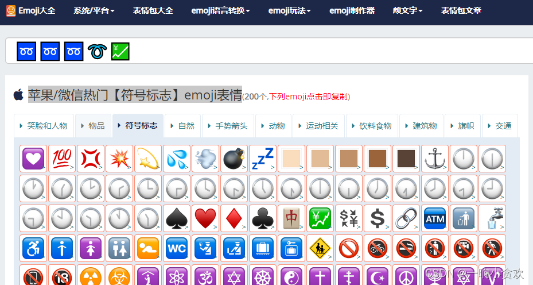This screenshot has height=285, width=533.
Task: Copy the anger symbol emoji
Action: pyautogui.click(x=91, y=159)
